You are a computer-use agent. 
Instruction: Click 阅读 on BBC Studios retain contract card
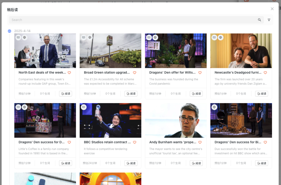tap(131, 163)
